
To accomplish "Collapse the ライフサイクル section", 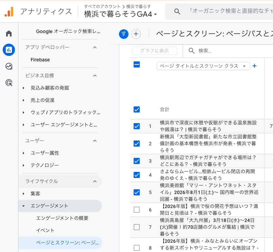I will 96,181.
